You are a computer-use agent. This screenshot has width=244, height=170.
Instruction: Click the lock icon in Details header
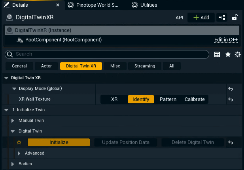(235, 17)
